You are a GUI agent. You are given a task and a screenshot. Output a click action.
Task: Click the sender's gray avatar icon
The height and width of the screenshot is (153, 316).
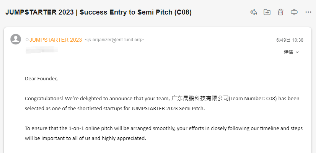(x=16, y=39)
